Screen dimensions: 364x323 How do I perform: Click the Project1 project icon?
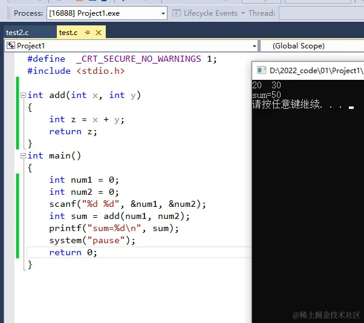[x=10, y=45]
